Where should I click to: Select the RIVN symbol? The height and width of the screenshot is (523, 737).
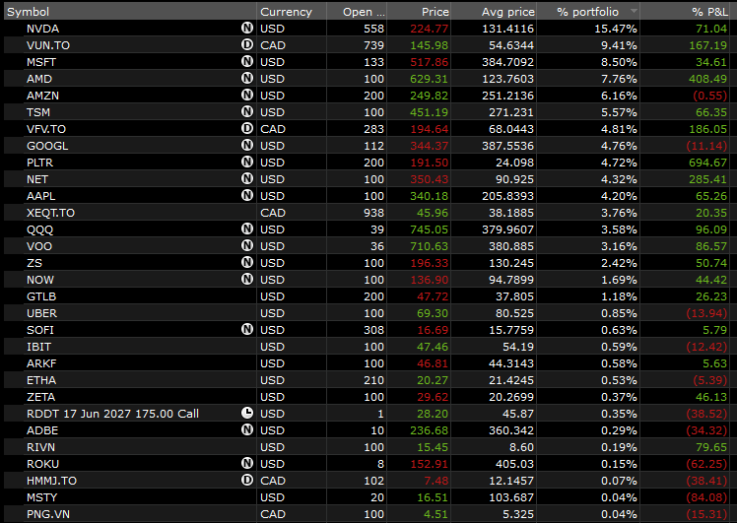pos(41,447)
